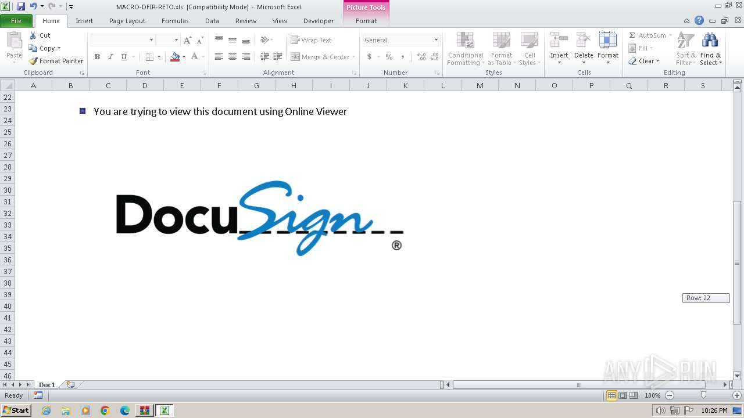Switch to the Formulas tab
Image resolution: width=744 pixels, height=418 pixels.
(x=175, y=21)
